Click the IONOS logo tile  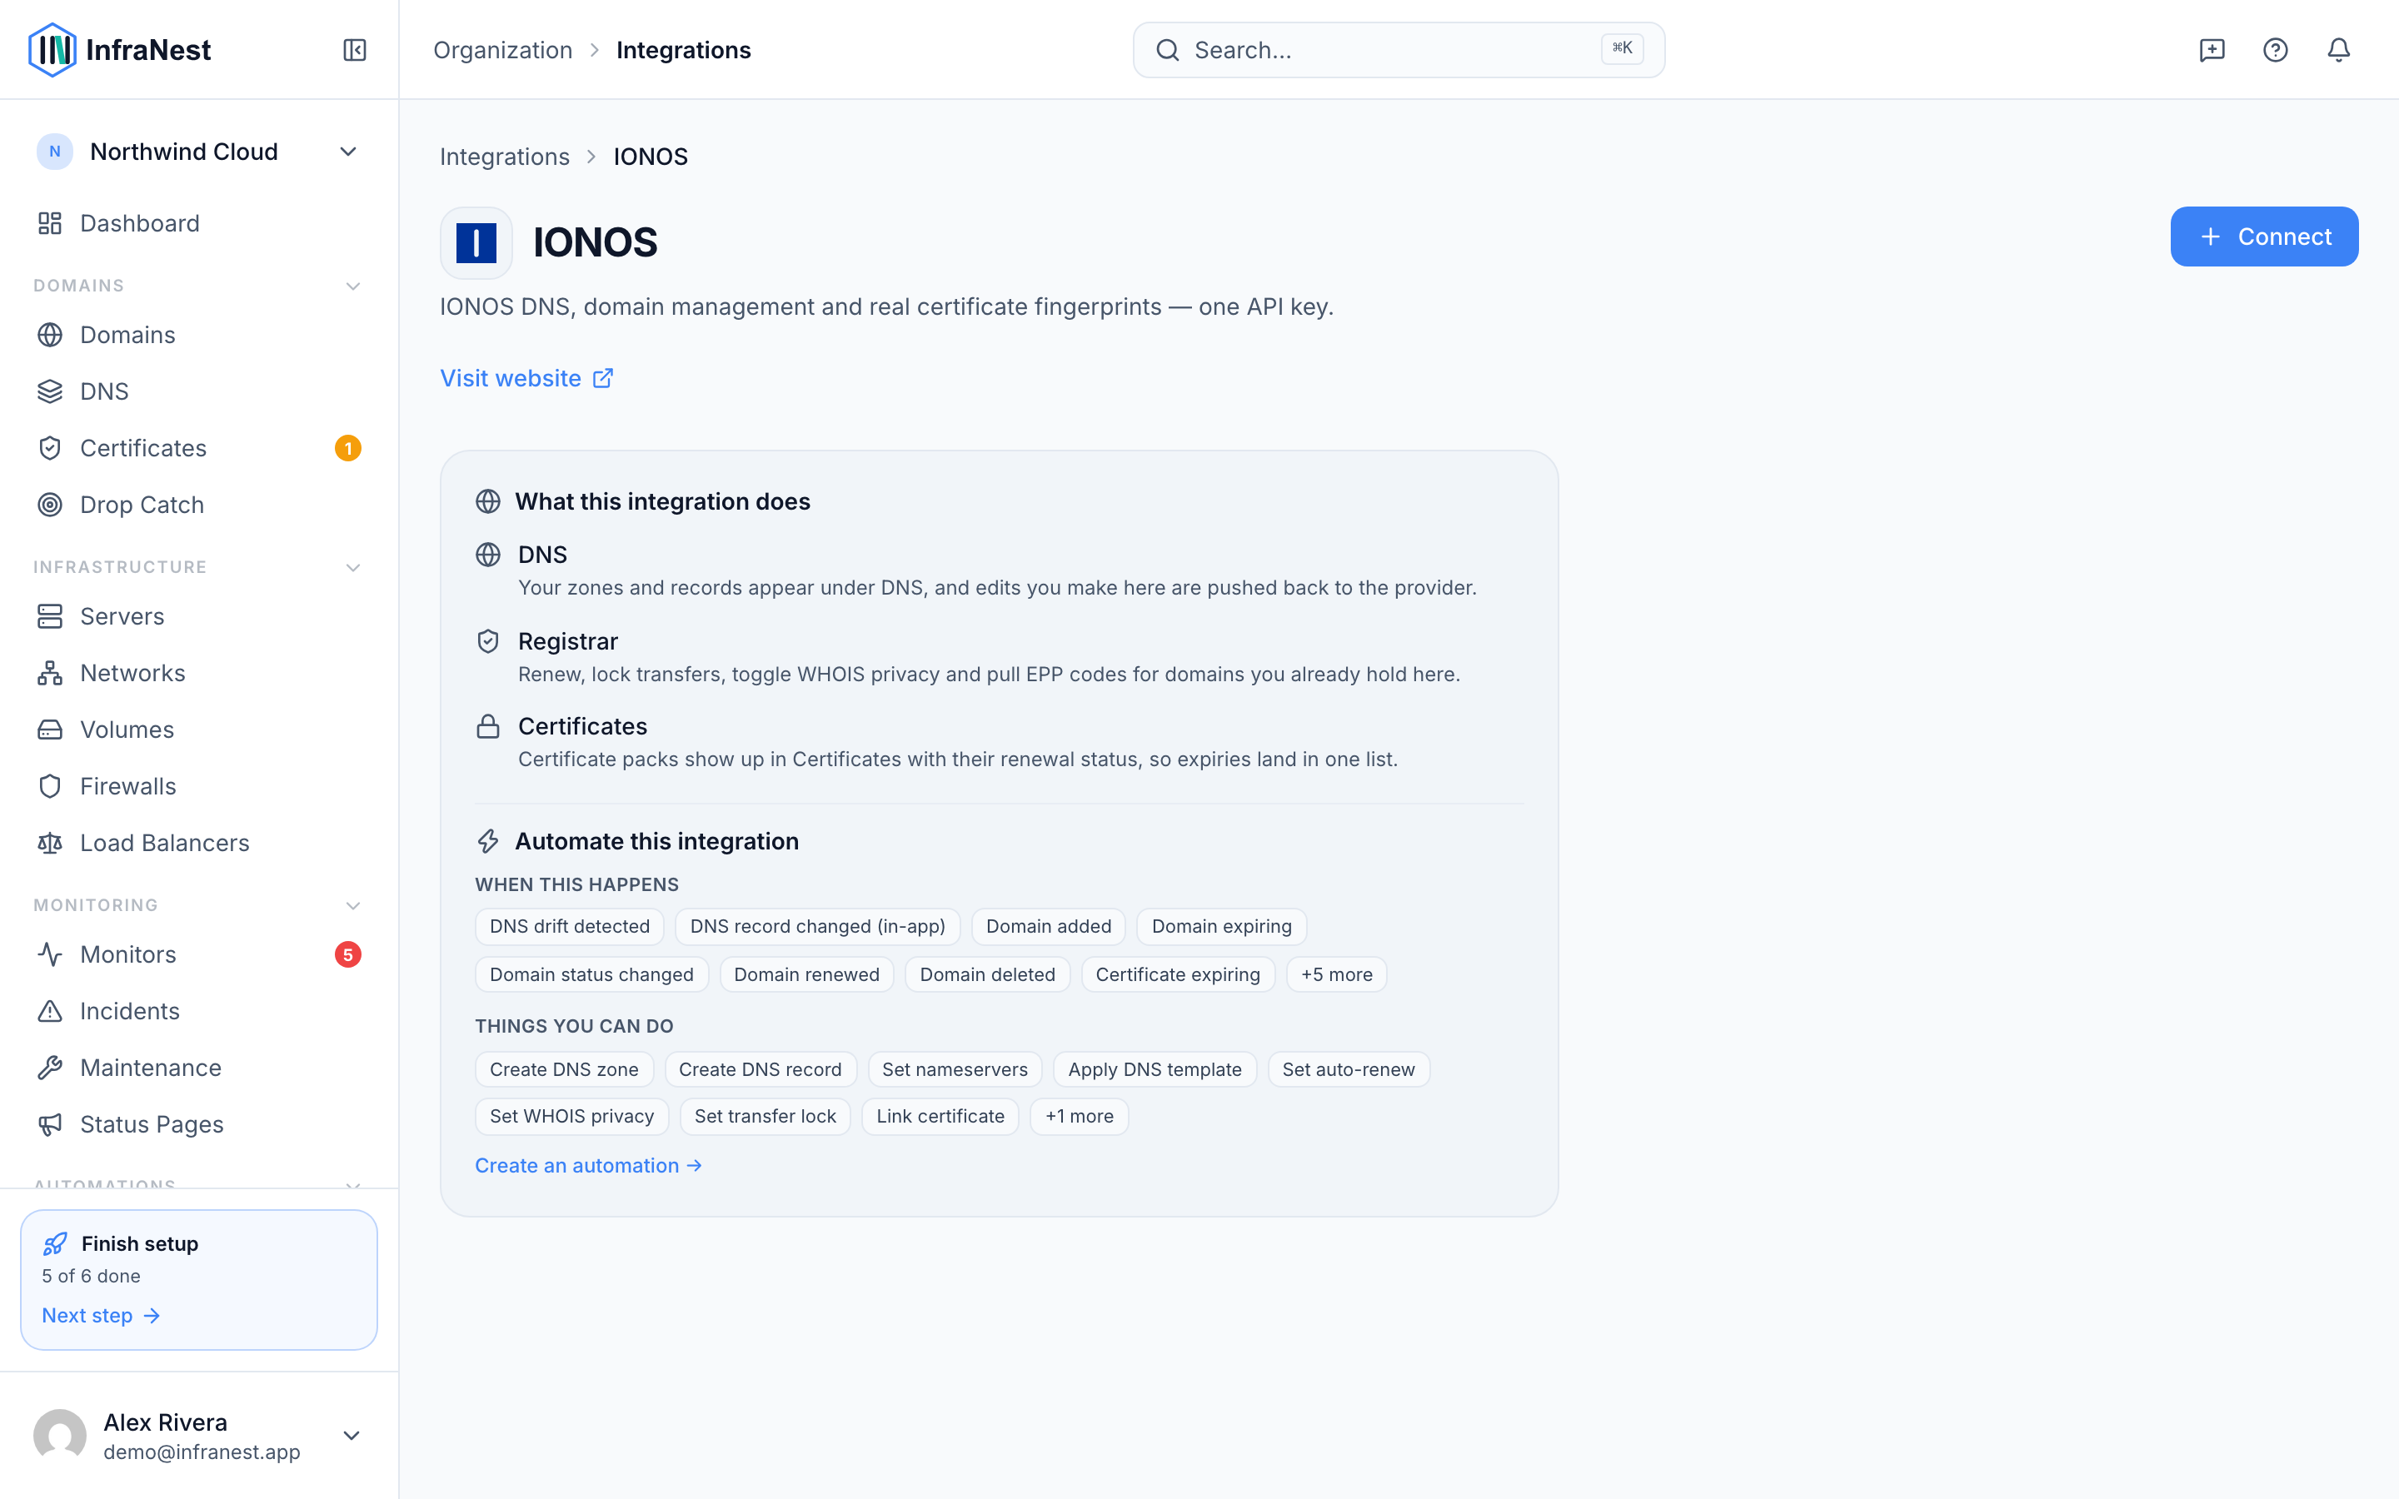click(x=476, y=243)
